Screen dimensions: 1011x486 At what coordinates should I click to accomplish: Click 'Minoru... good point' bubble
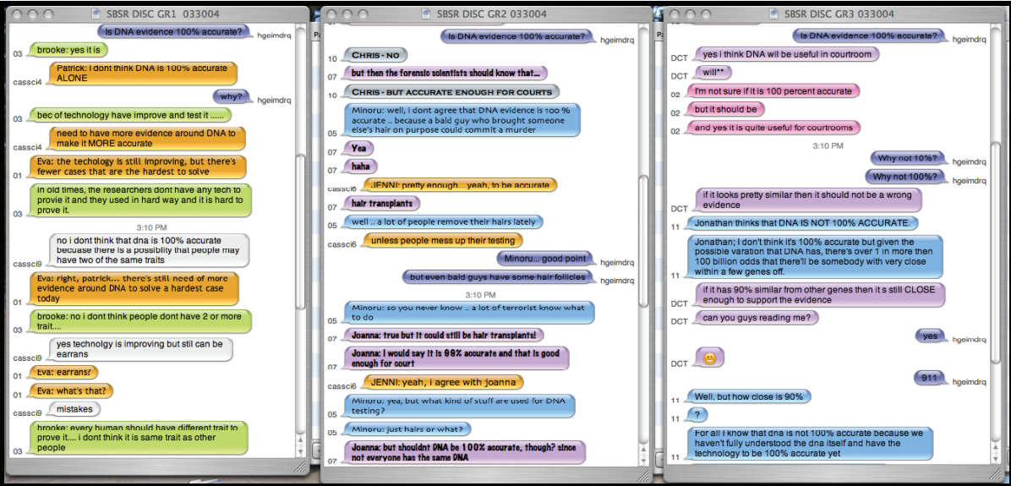[545, 259]
